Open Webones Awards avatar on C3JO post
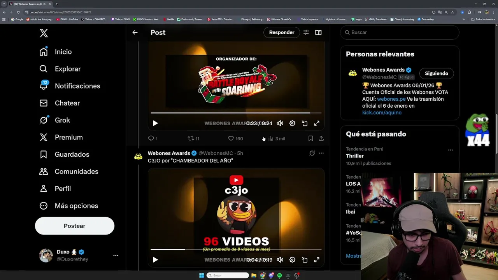 click(138, 156)
